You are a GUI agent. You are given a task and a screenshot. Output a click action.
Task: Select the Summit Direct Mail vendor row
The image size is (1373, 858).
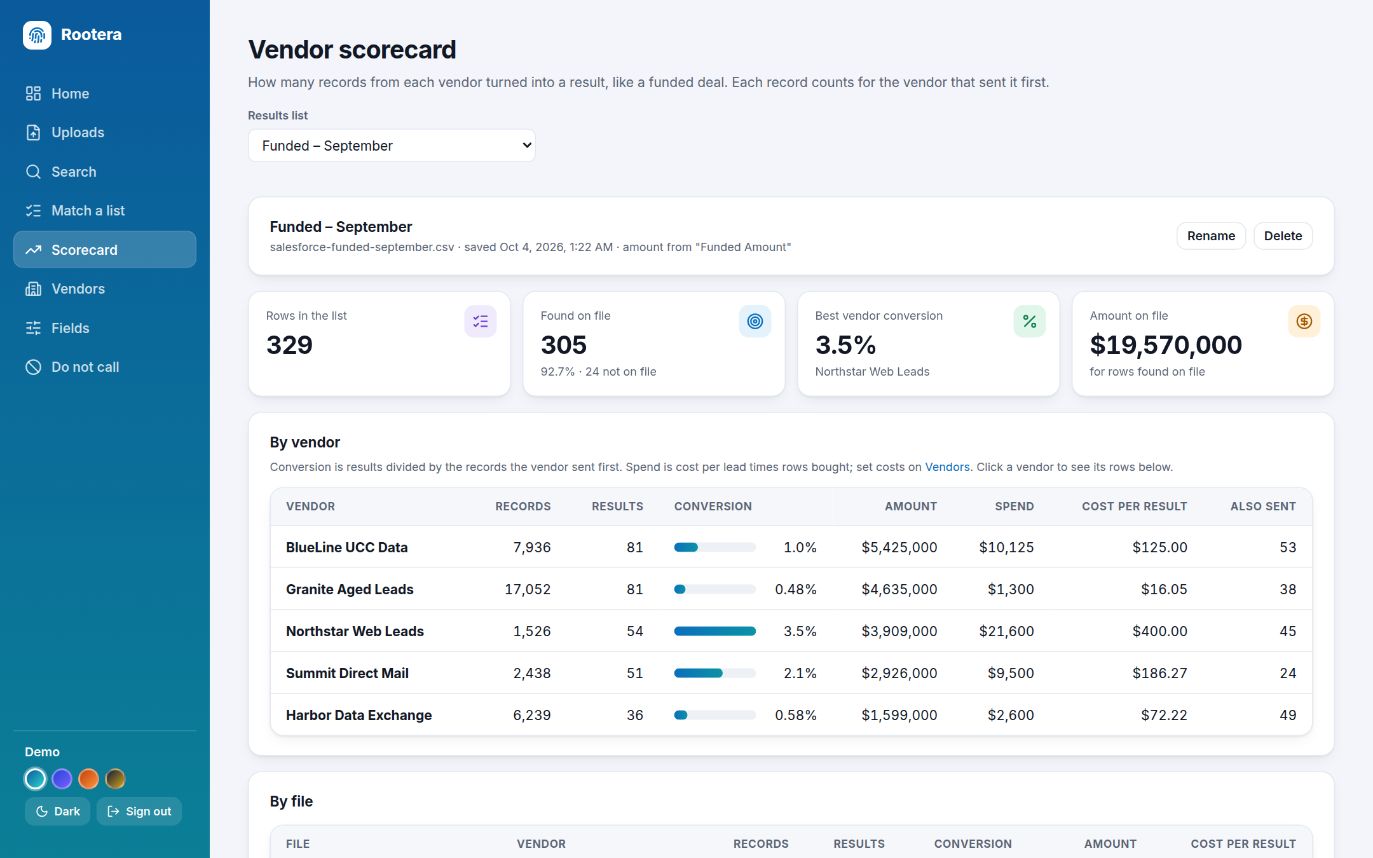point(791,673)
